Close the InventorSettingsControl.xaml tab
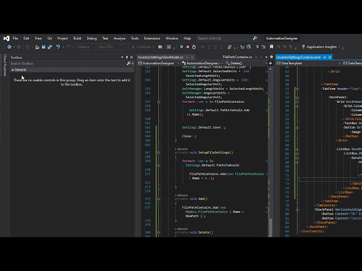The height and width of the screenshot is (271, 362). click(330, 57)
